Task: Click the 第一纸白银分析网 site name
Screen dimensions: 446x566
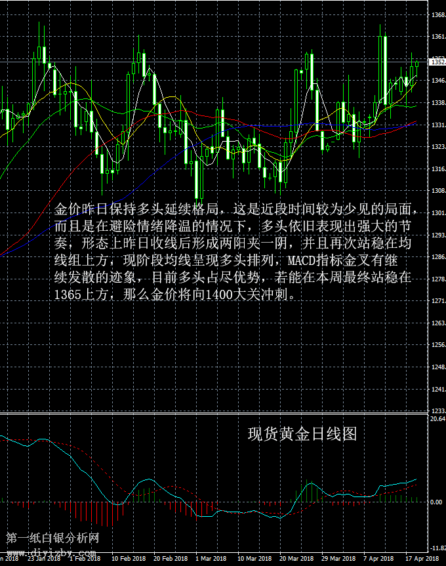Action: tap(52, 538)
